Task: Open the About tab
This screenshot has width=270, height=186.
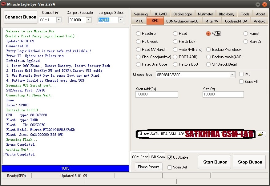Action: (x=260, y=14)
